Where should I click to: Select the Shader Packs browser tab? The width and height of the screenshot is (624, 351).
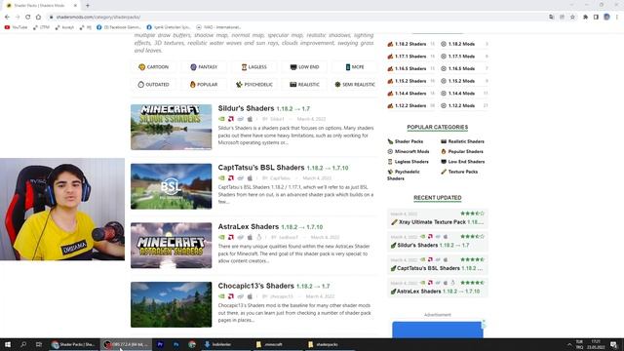point(41,6)
